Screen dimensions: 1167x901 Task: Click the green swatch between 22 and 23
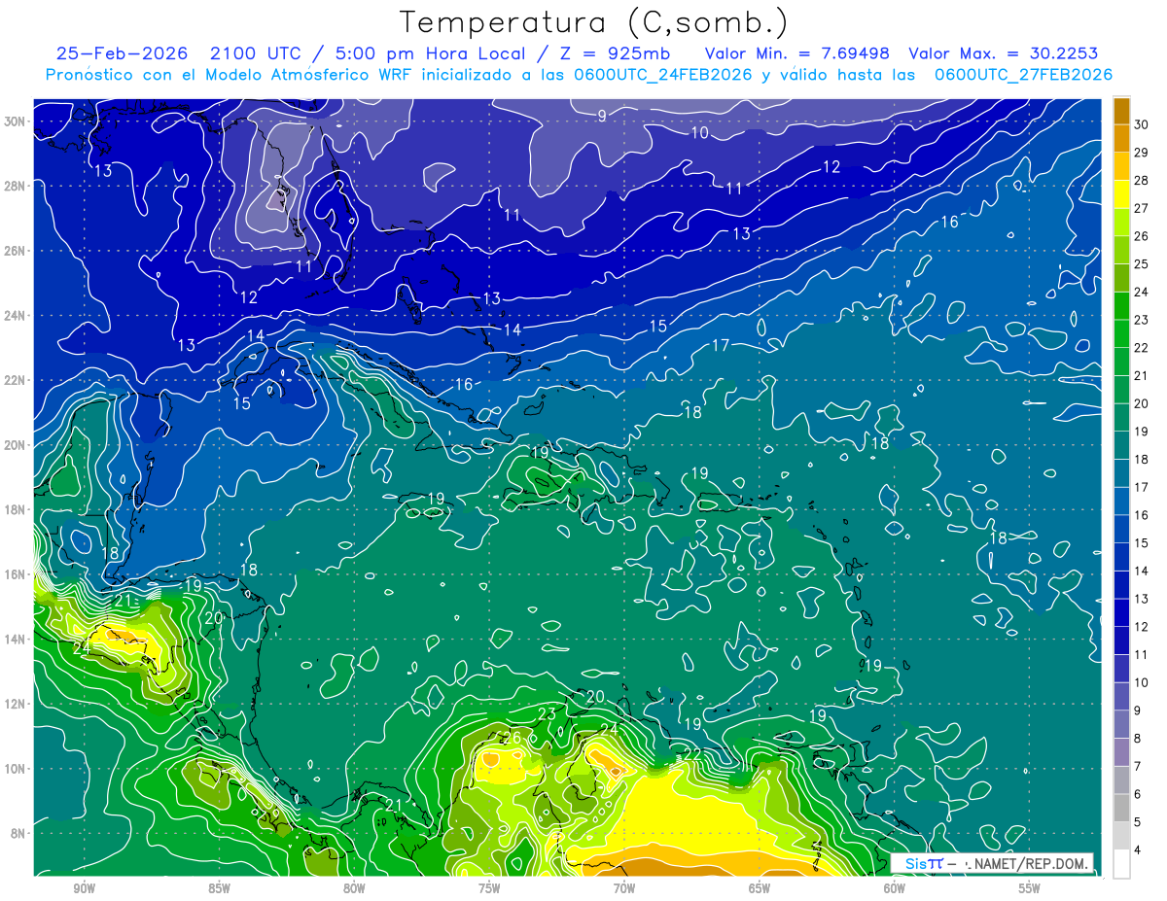pos(1121,334)
